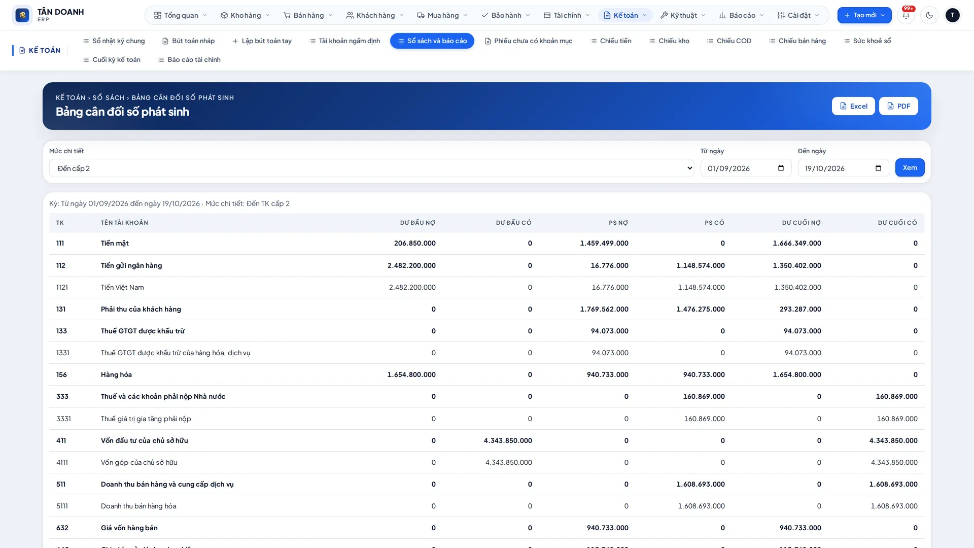Open the notifications bell
The width and height of the screenshot is (974, 548).
coord(906,15)
